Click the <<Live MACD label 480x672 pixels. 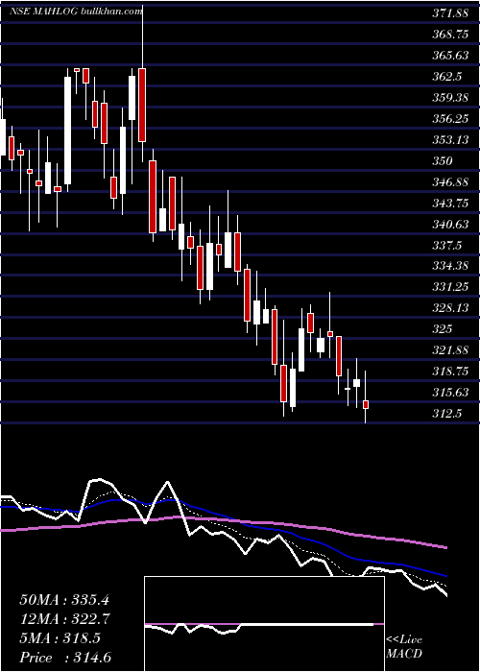(x=404, y=647)
